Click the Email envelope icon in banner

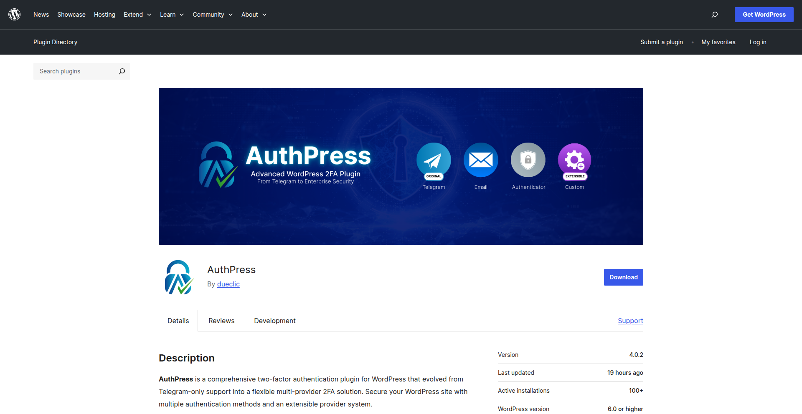[481, 160]
